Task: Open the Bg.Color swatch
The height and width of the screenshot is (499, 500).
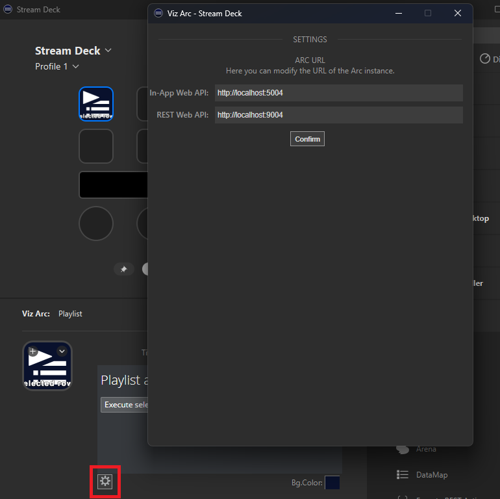Action: (332, 483)
